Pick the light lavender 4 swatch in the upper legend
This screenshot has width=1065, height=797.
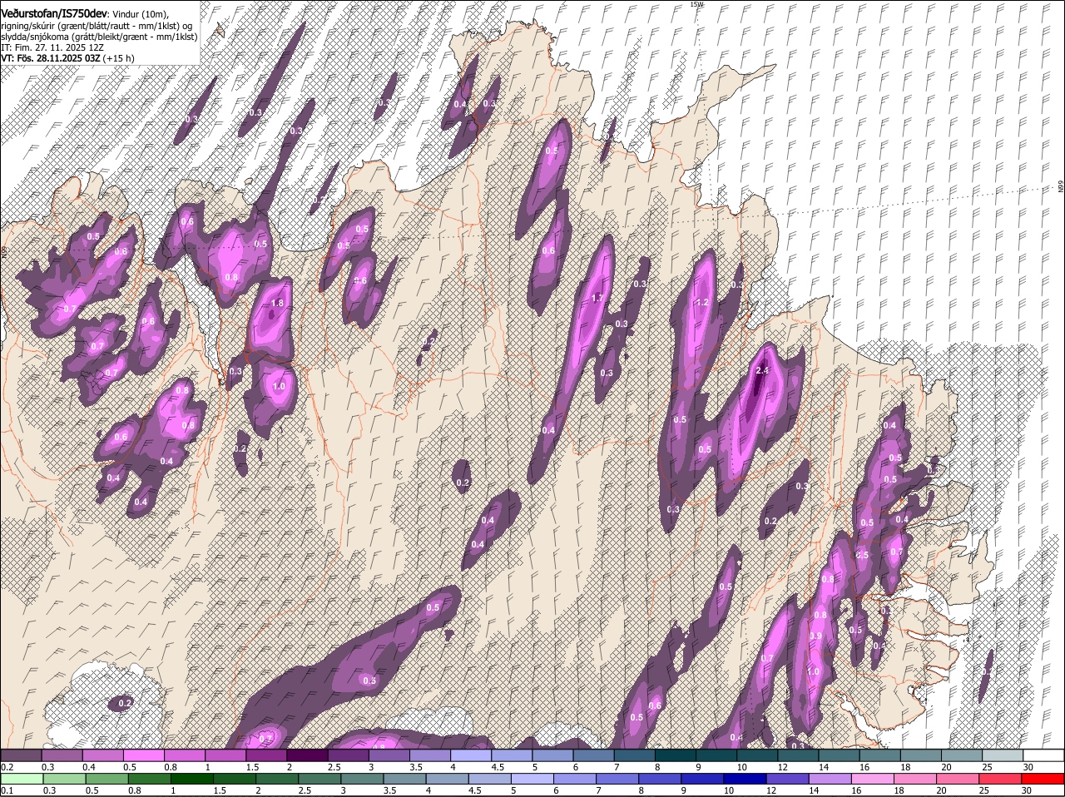(470, 755)
